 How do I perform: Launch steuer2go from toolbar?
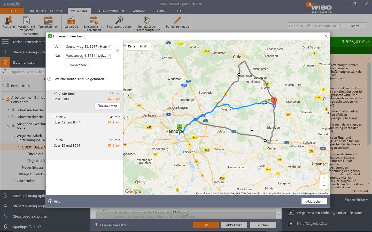click(71, 22)
